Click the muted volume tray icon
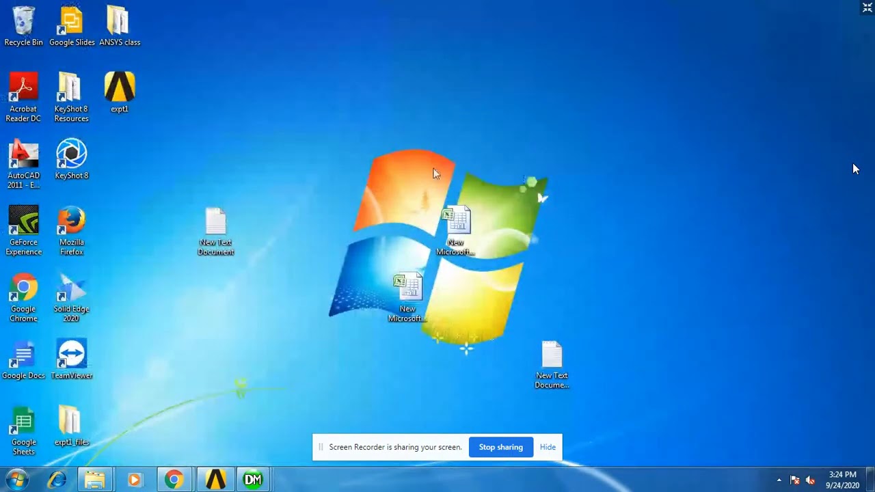 [x=810, y=480]
